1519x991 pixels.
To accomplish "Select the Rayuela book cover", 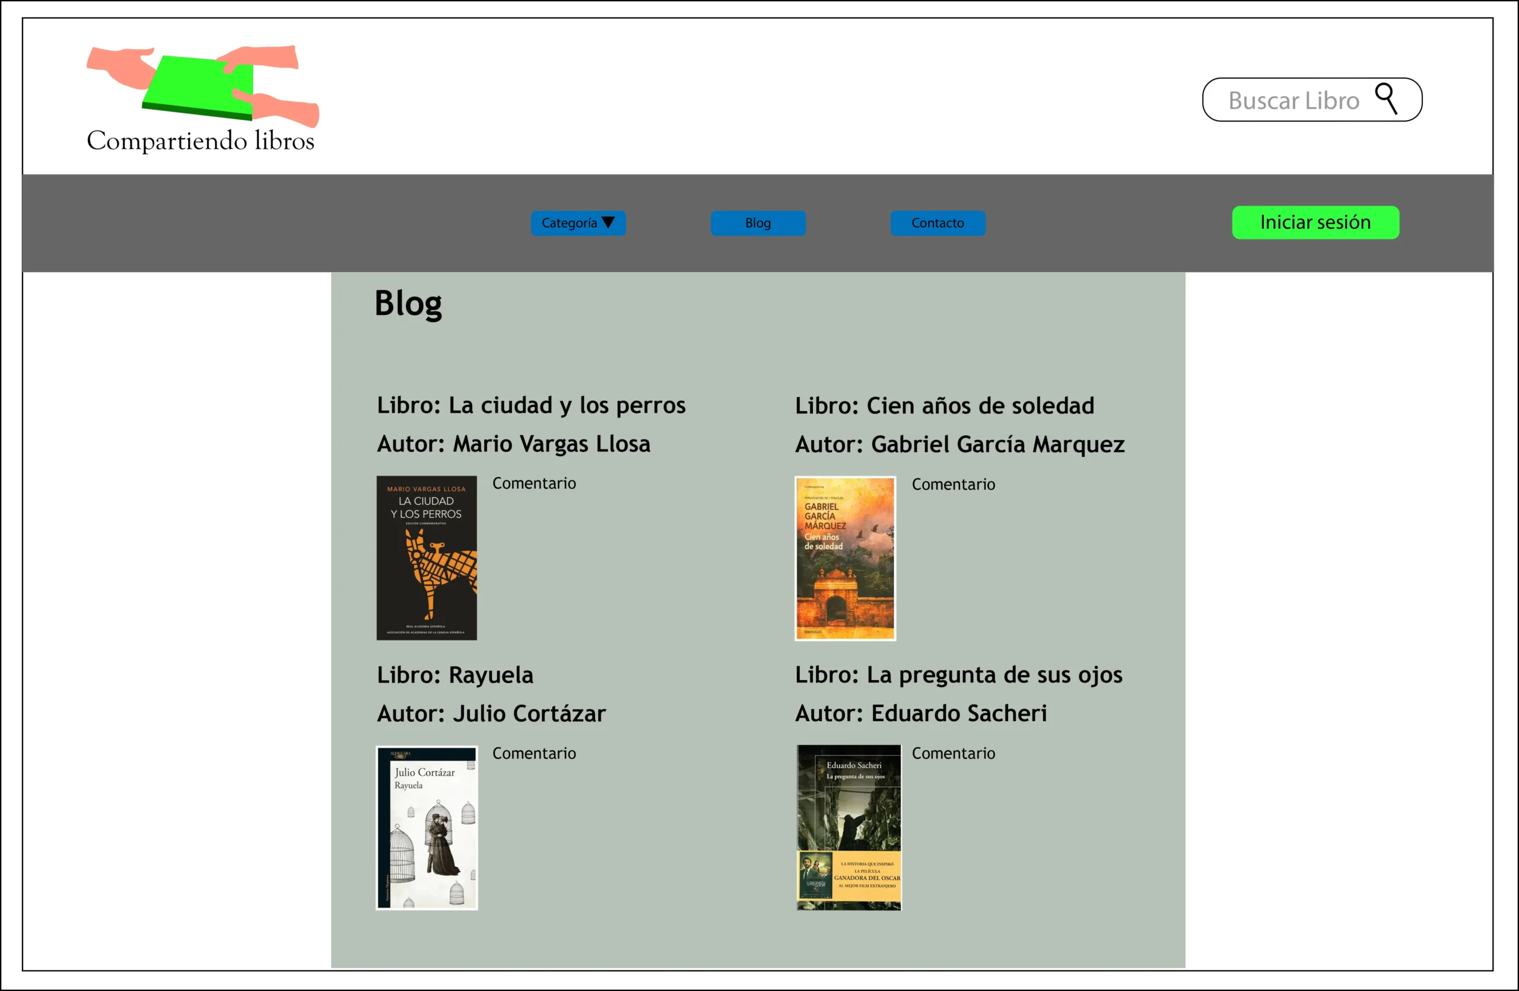I will click(427, 827).
